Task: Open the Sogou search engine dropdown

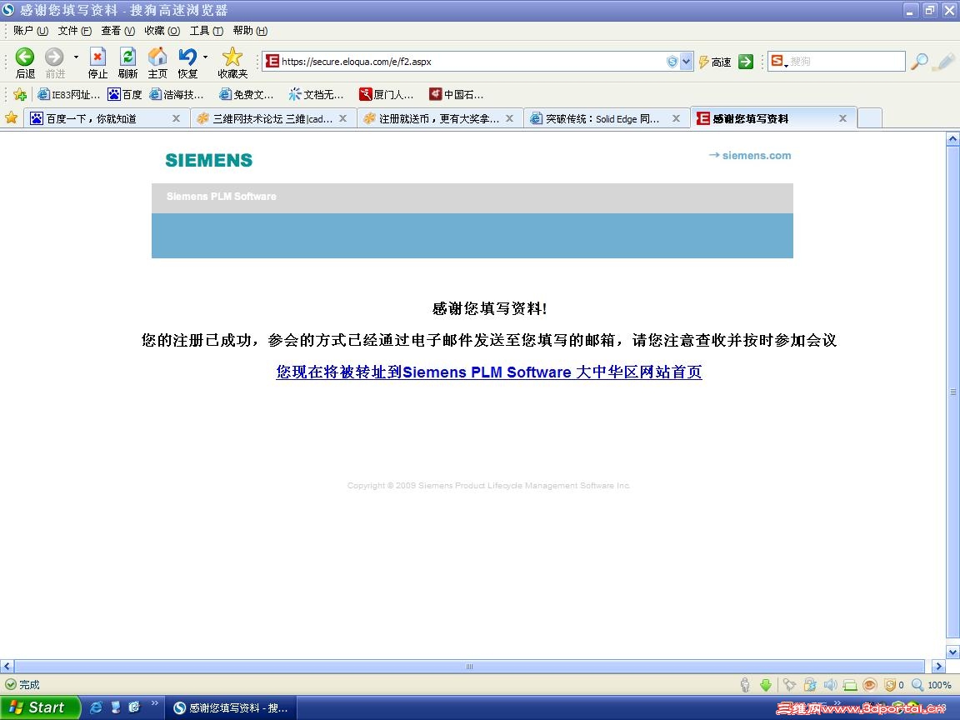Action: pos(778,61)
